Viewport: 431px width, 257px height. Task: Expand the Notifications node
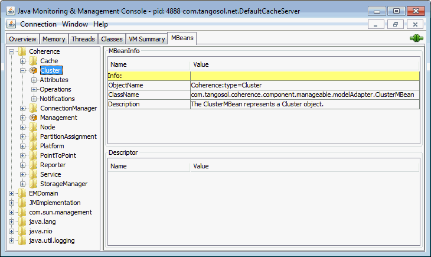[x=34, y=99]
